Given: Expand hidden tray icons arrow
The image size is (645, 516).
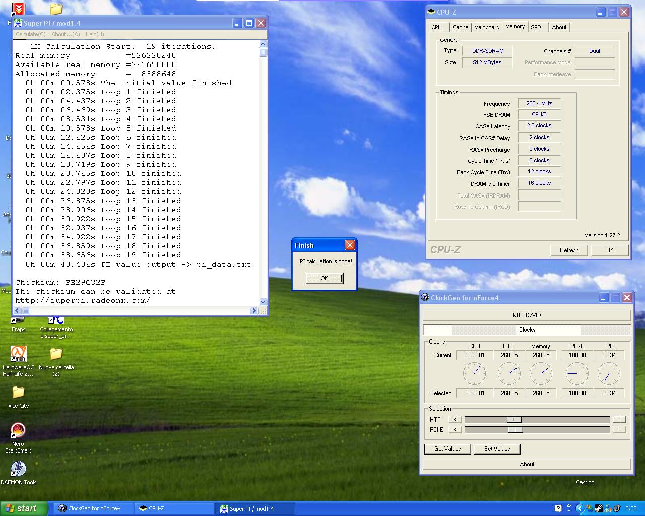Looking at the screenshot, I should click(580, 508).
